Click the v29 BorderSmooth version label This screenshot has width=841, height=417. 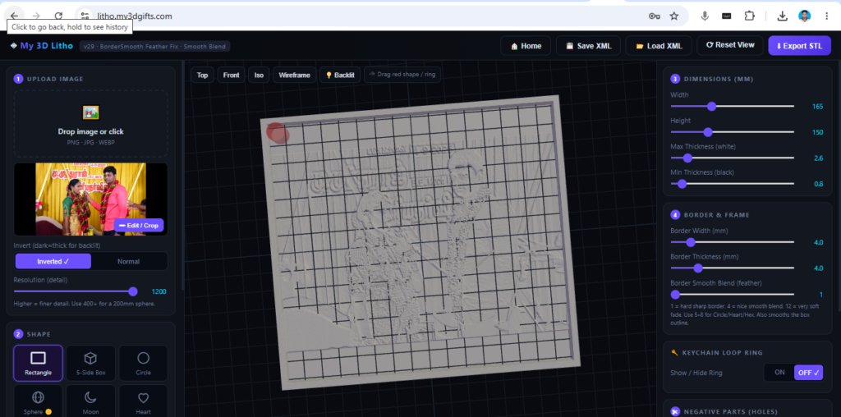point(154,46)
